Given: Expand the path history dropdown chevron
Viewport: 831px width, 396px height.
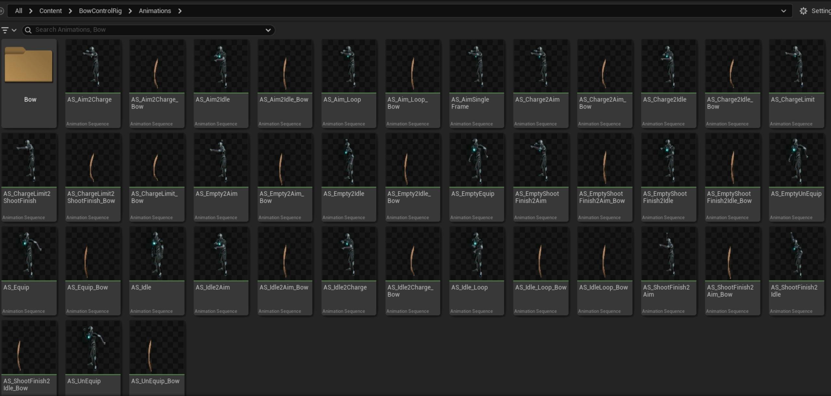Looking at the screenshot, I should (783, 11).
